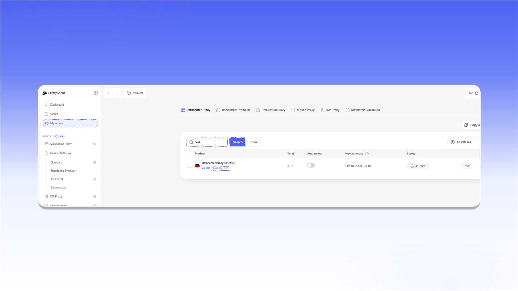
Task: Switch to the Residential Proxy tab
Action: click(x=270, y=110)
